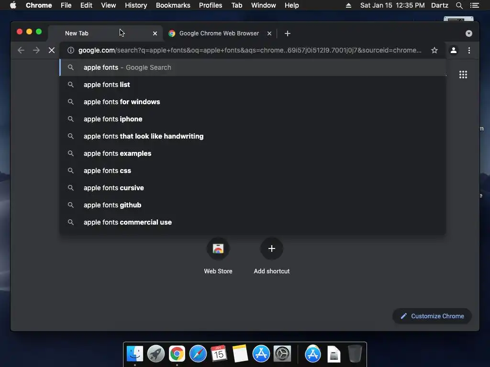The height and width of the screenshot is (367, 490).
Task: Open the Apple menu
Action: (13, 5)
